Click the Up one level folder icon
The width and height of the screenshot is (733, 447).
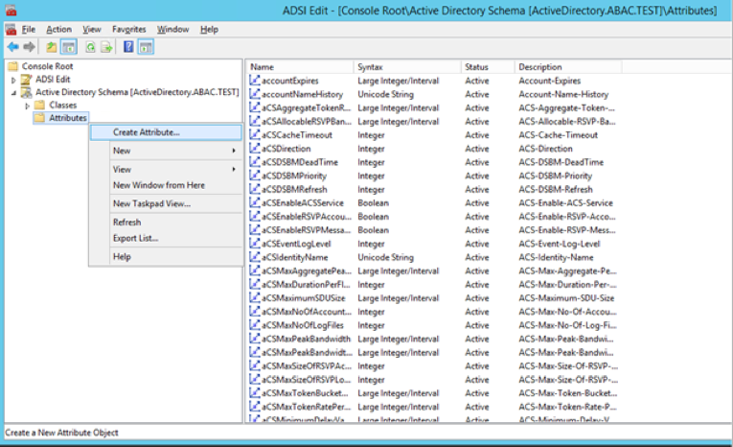click(52, 47)
